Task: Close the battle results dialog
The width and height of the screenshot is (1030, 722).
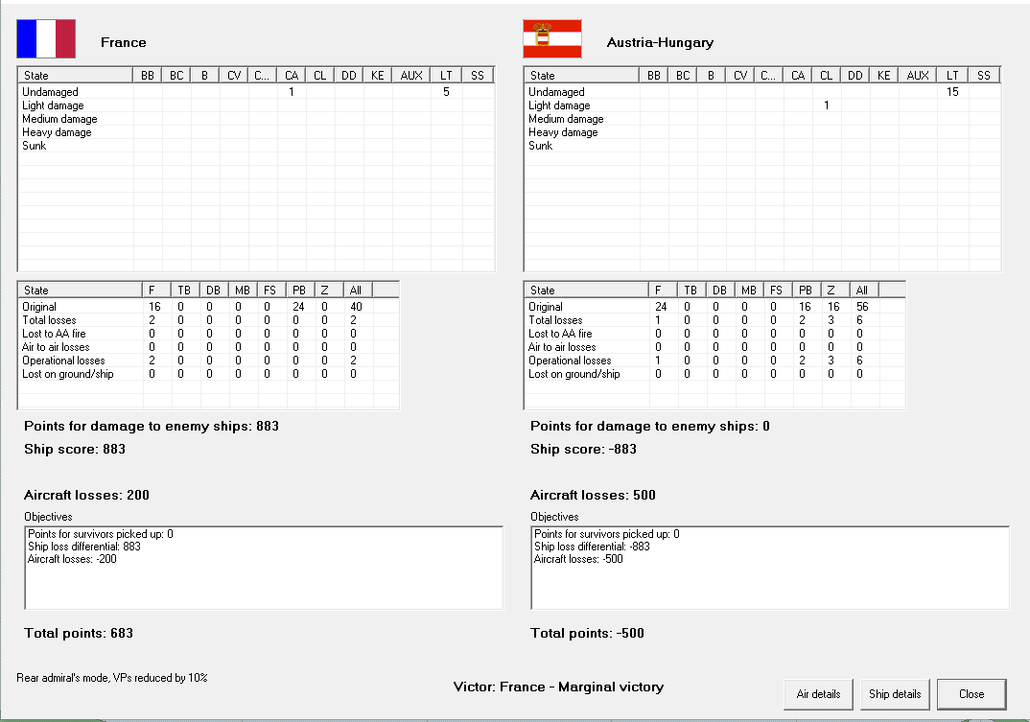Action: click(x=971, y=694)
